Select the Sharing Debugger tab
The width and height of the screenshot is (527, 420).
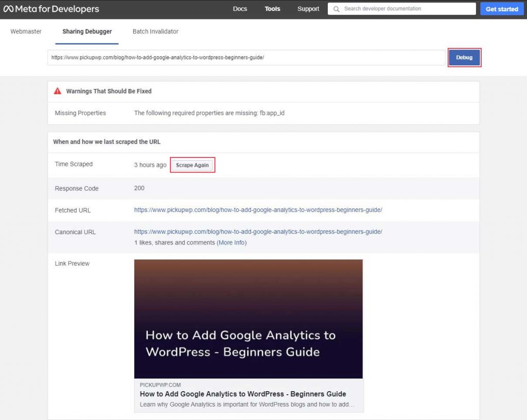tap(86, 31)
